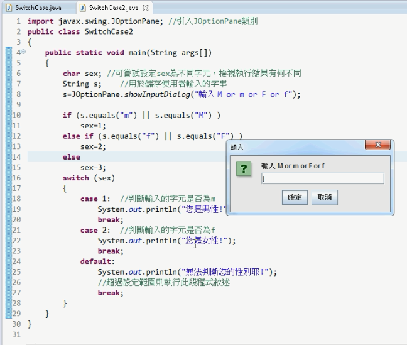Click line number 31 in the gutter
The width and height of the screenshot is (407, 345).
16,334
